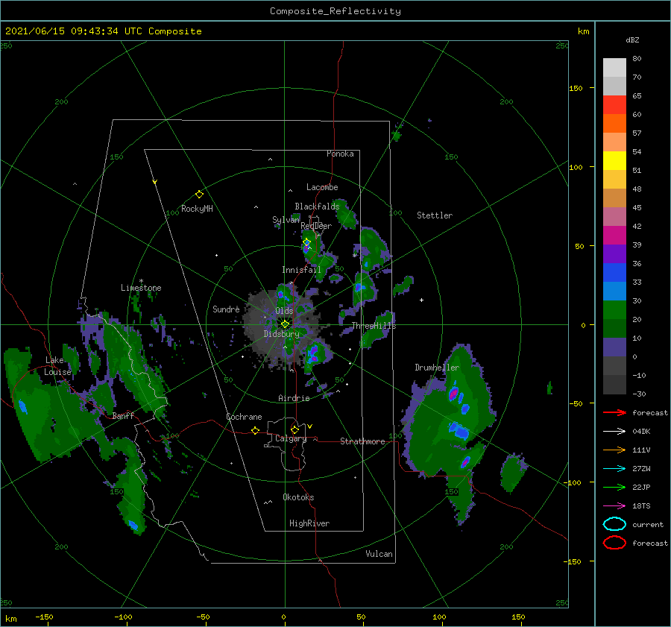Click the yellow diamond marker in Calgary

pyautogui.click(x=294, y=429)
